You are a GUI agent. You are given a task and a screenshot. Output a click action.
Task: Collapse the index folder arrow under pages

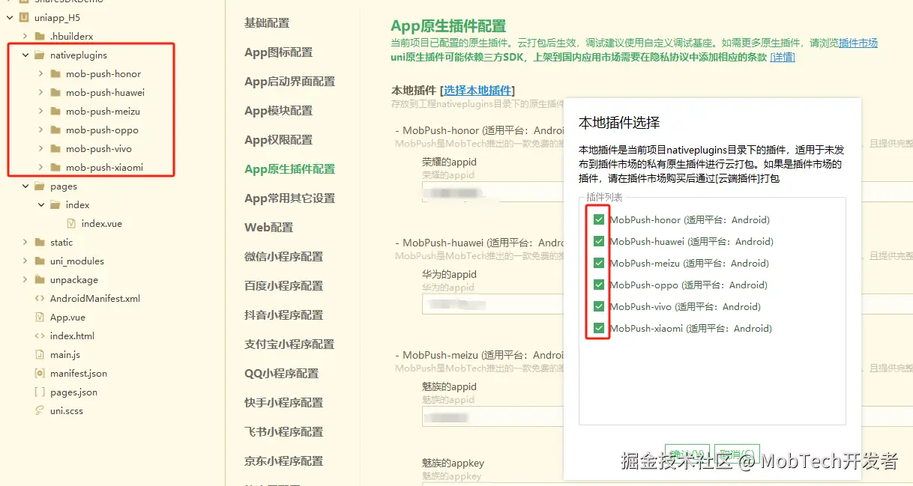tap(40, 204)
